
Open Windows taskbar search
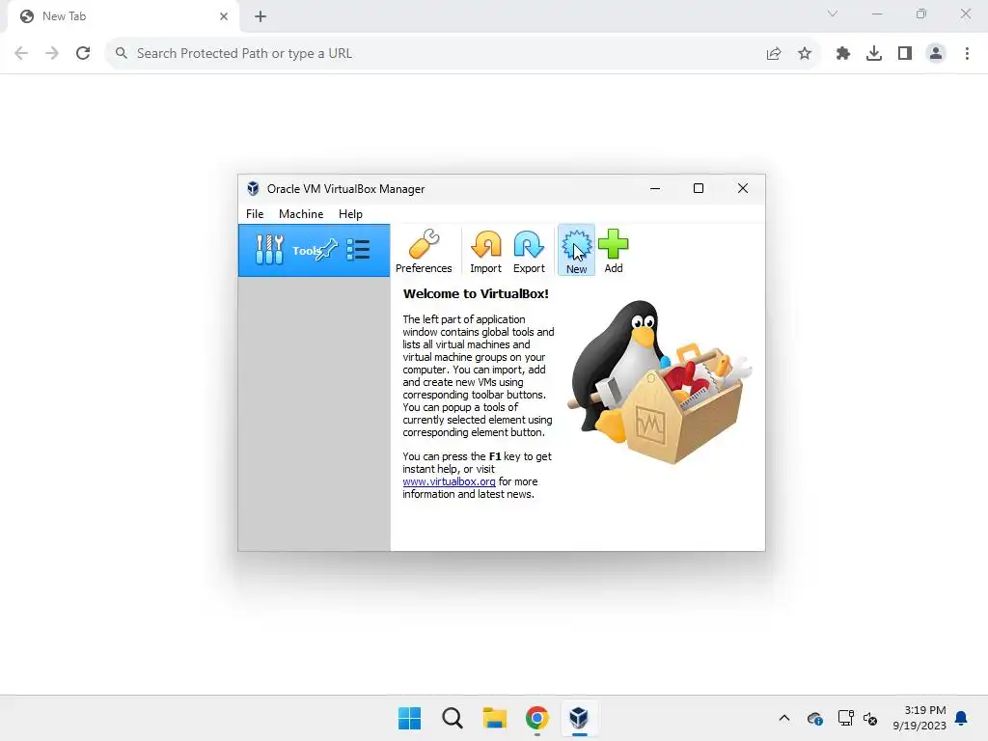(452, 718)
